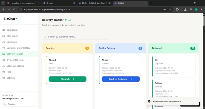205x109 pixels.
Task: Click the Out for Delivery count badge
Action: 140,48
